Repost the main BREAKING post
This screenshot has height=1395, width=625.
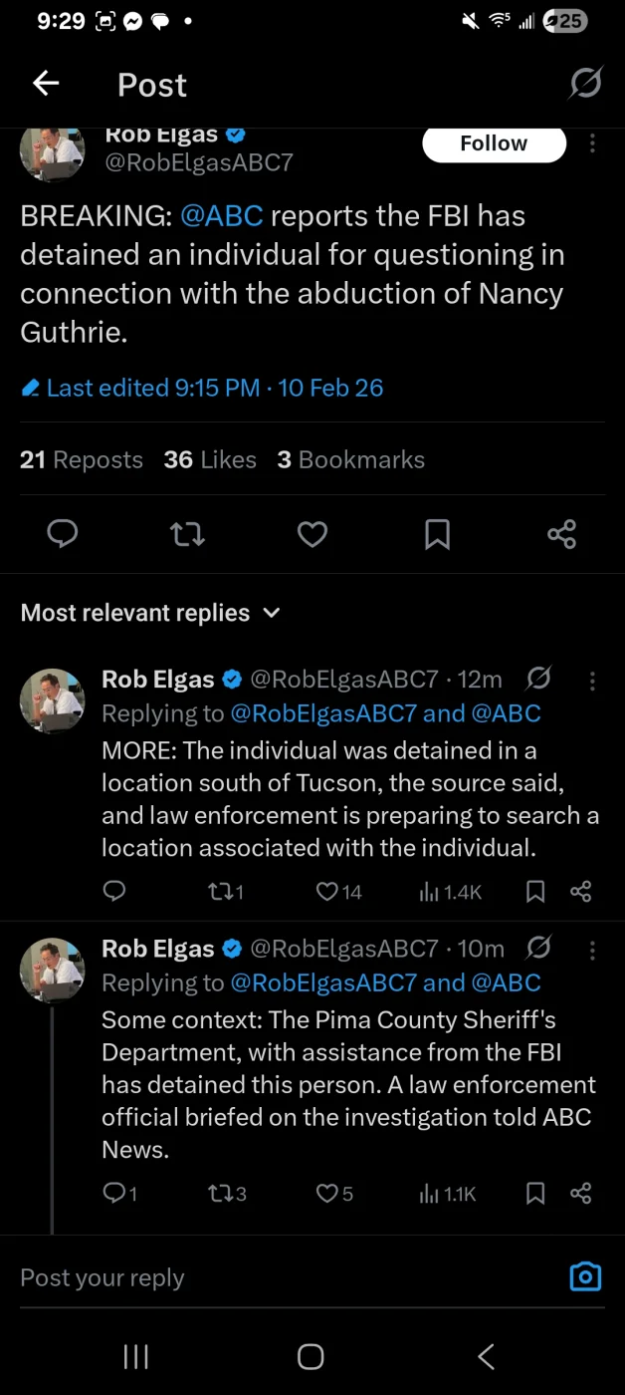pos(188,535)
